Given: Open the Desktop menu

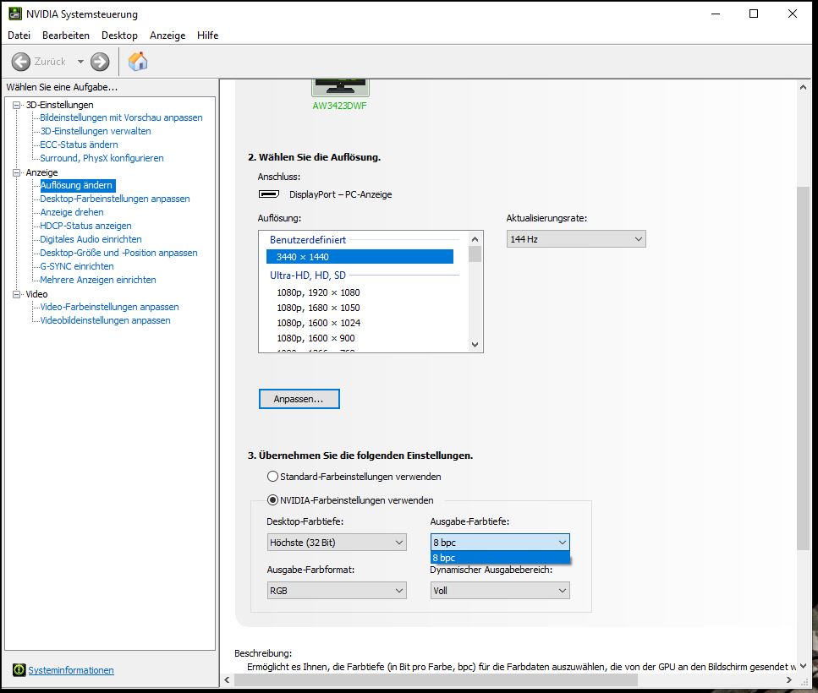Looking at the screenshot, I should click(119, 35).
